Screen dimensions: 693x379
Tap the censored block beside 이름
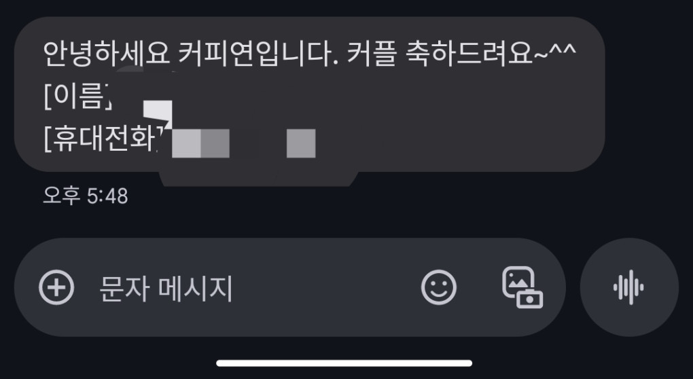pyautogui.click(x=158, y=111)
